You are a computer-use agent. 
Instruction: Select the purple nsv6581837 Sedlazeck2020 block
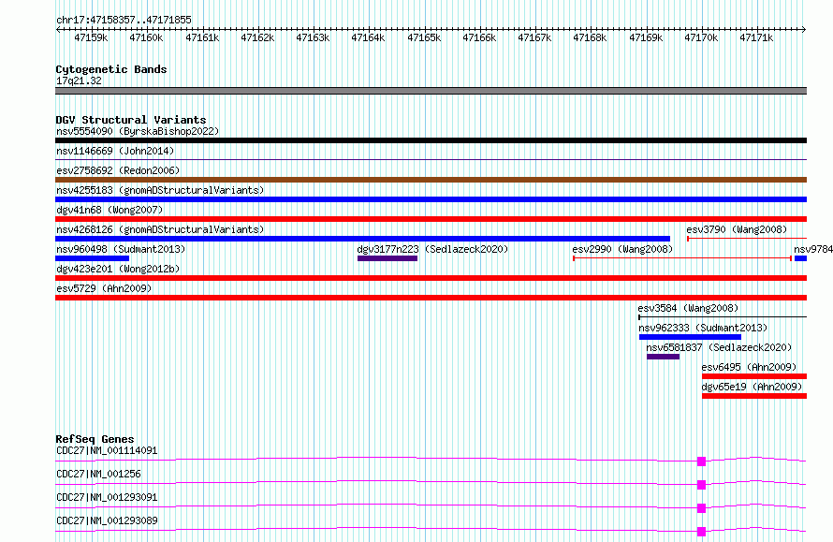[663, 357]
